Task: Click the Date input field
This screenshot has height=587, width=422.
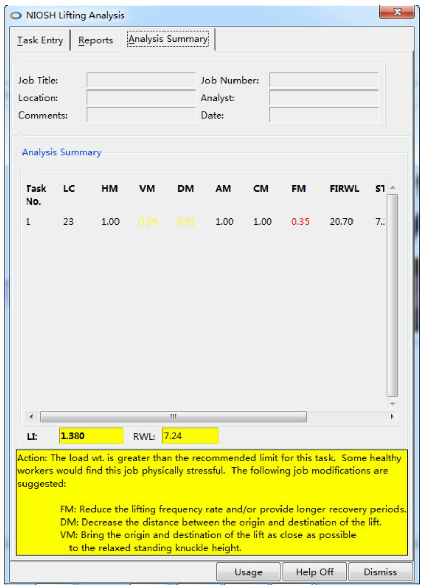Action: click(x=323, y=115)
